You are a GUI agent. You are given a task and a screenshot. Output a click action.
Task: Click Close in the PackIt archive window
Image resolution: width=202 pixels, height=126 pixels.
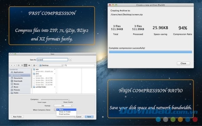click(183, 64)
